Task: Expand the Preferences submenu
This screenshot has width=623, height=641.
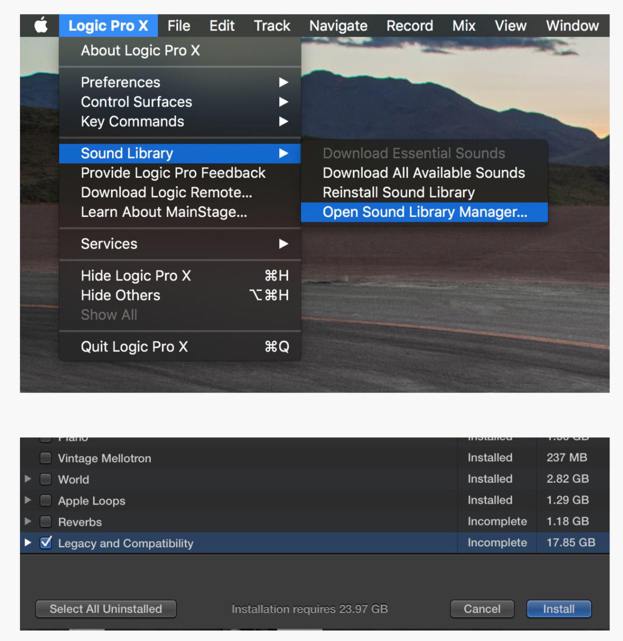Action: pos(180,82)
